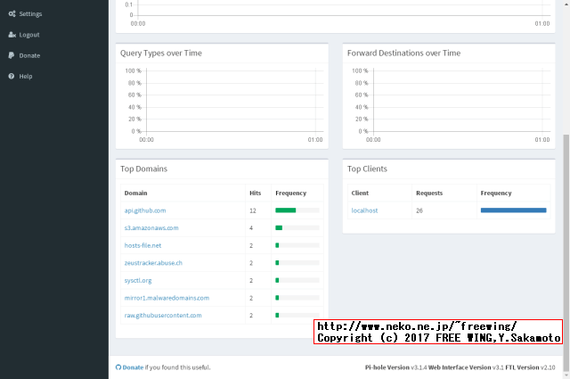Open zeustracker.abuse.ch domain link
The width and height of the screenshot is (570, 379).
[153, 263]
